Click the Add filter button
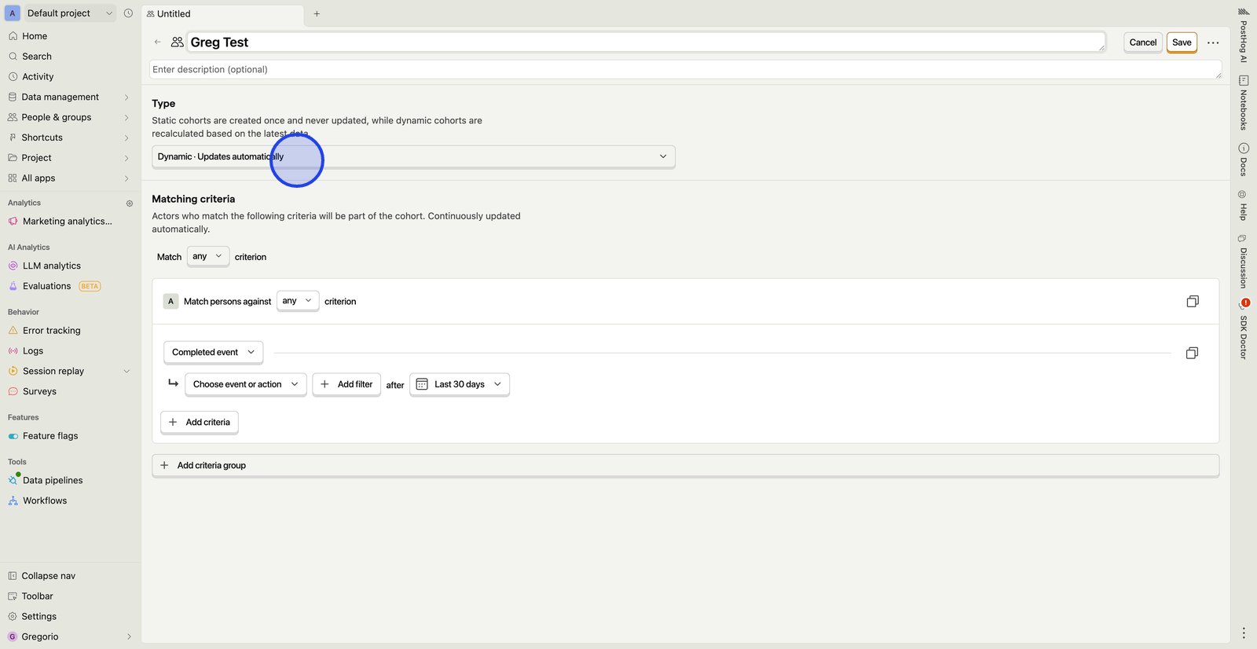The width and height of the screenshot is (1257, 649). click(346, 385)
